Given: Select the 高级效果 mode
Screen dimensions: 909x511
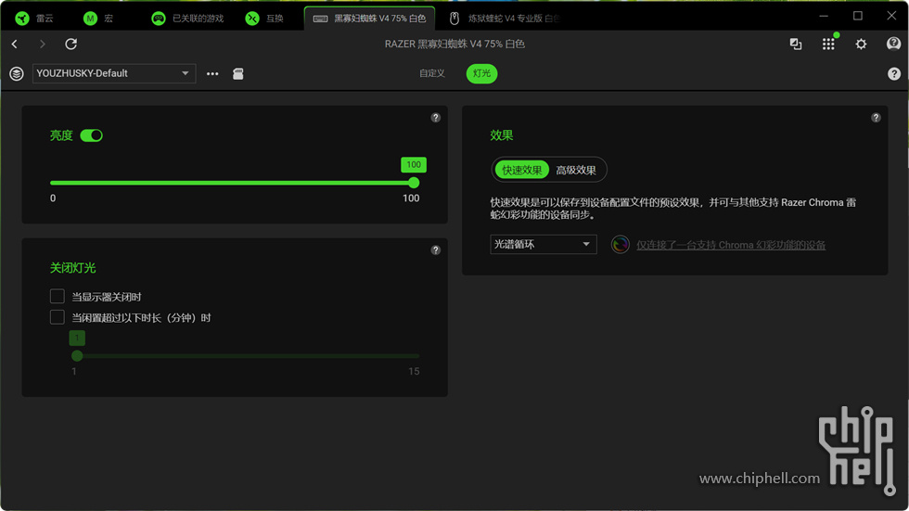Looking at the screenshot, I should coord(576,171).
